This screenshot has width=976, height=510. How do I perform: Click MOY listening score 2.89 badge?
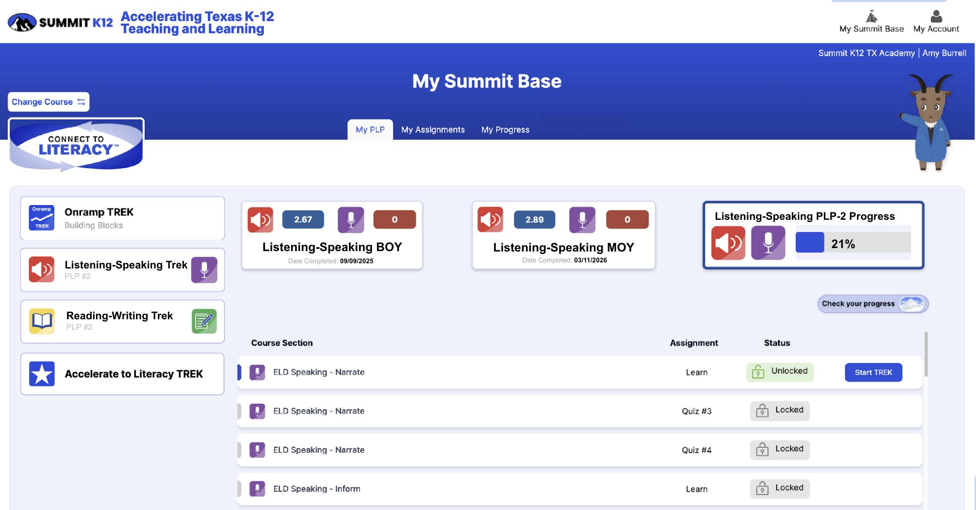coord(534,219)
